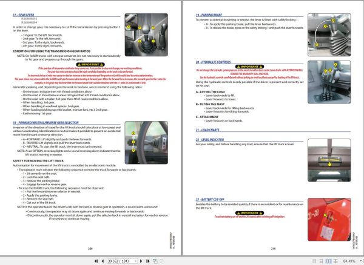
Task: Click the '20 - HYDRAULIC CONTROLS' heading
Action: click(213, 62)
